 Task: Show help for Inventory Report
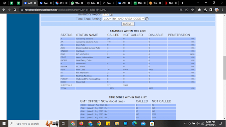click(111, 14)
